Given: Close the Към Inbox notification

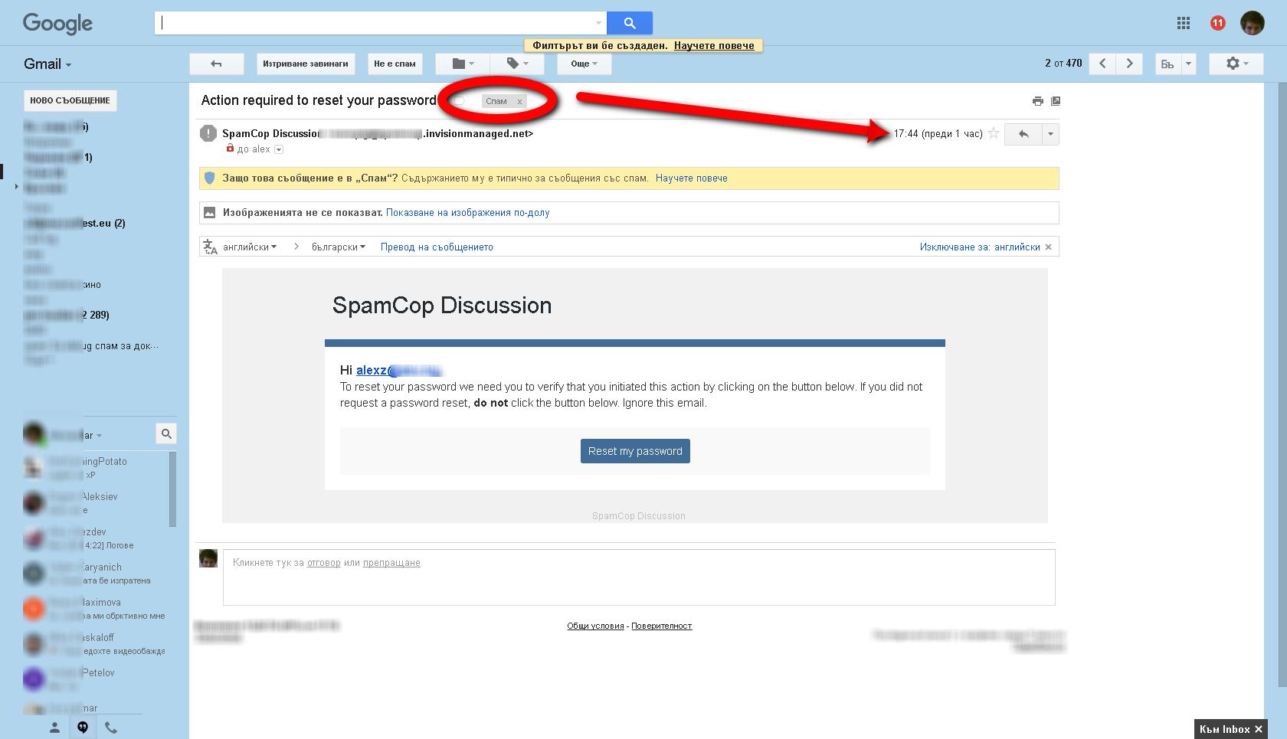Looking at the screenshot, I should point(1259,729).
